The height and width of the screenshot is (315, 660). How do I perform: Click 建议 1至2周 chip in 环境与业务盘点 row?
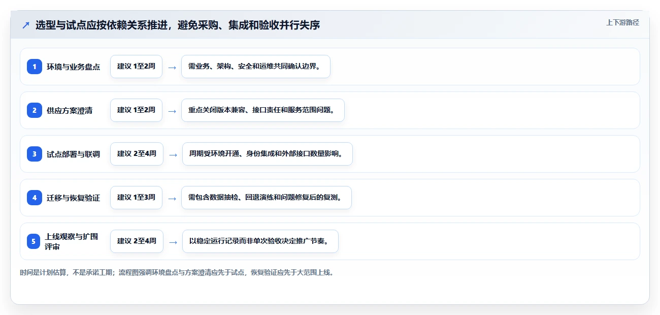[136, 67]
